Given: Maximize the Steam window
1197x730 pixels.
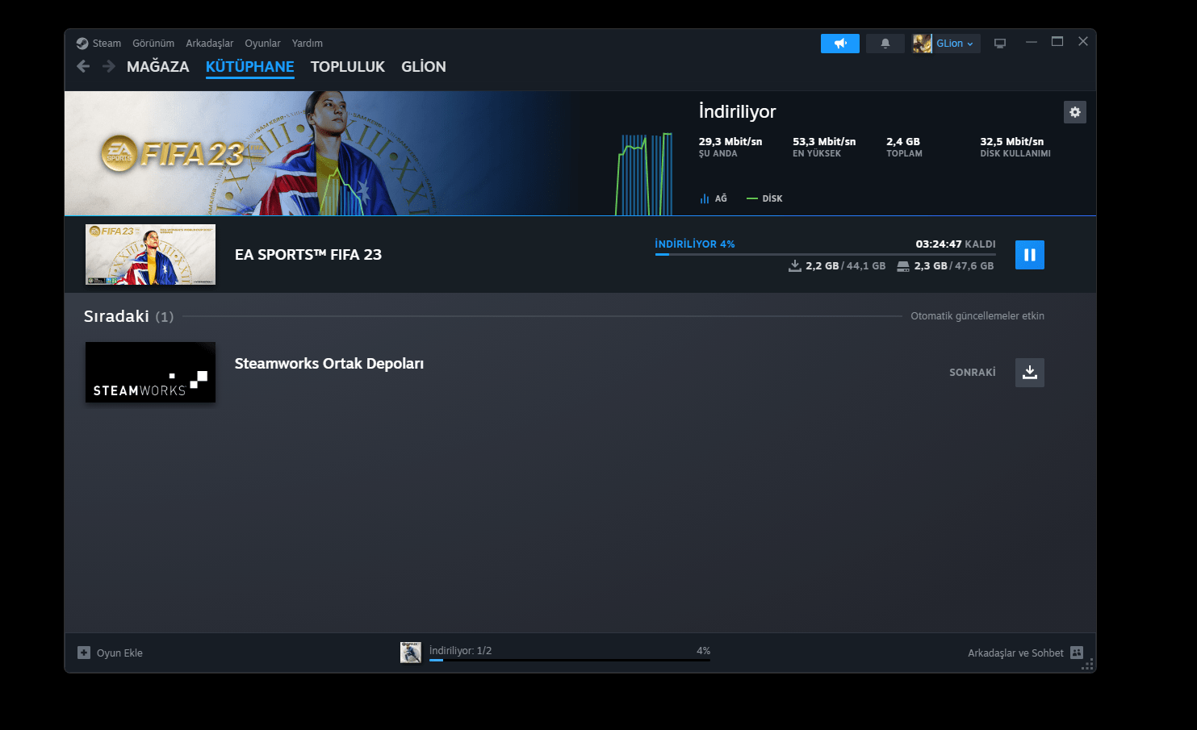Looking at the screenshot, I should [1057, 42].
